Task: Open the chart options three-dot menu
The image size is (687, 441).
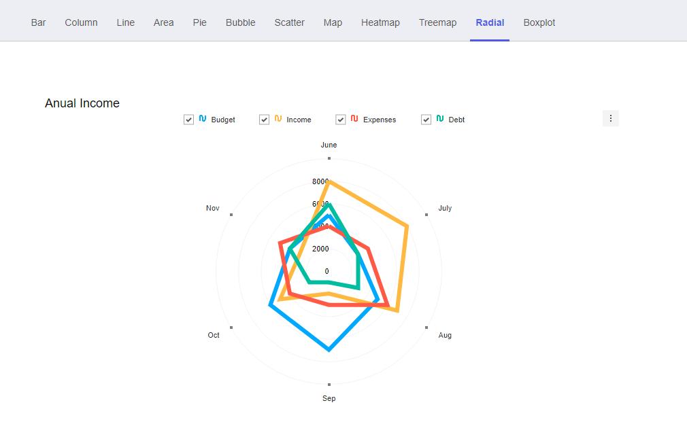Action: click(x=610, y=118)
